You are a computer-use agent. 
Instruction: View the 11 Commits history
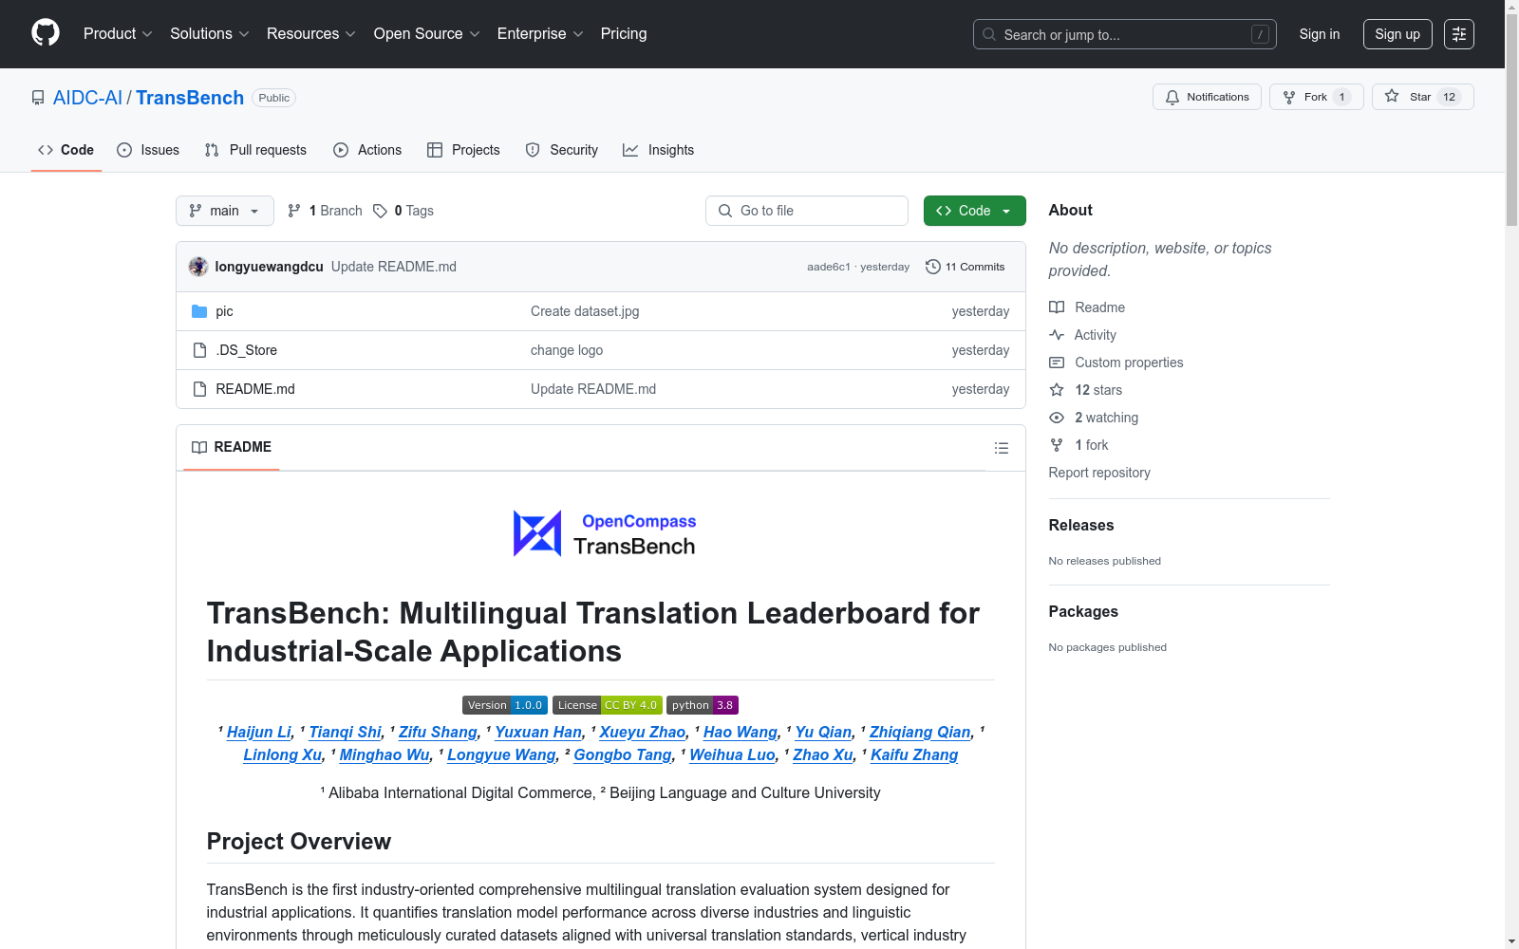(966, 267)
